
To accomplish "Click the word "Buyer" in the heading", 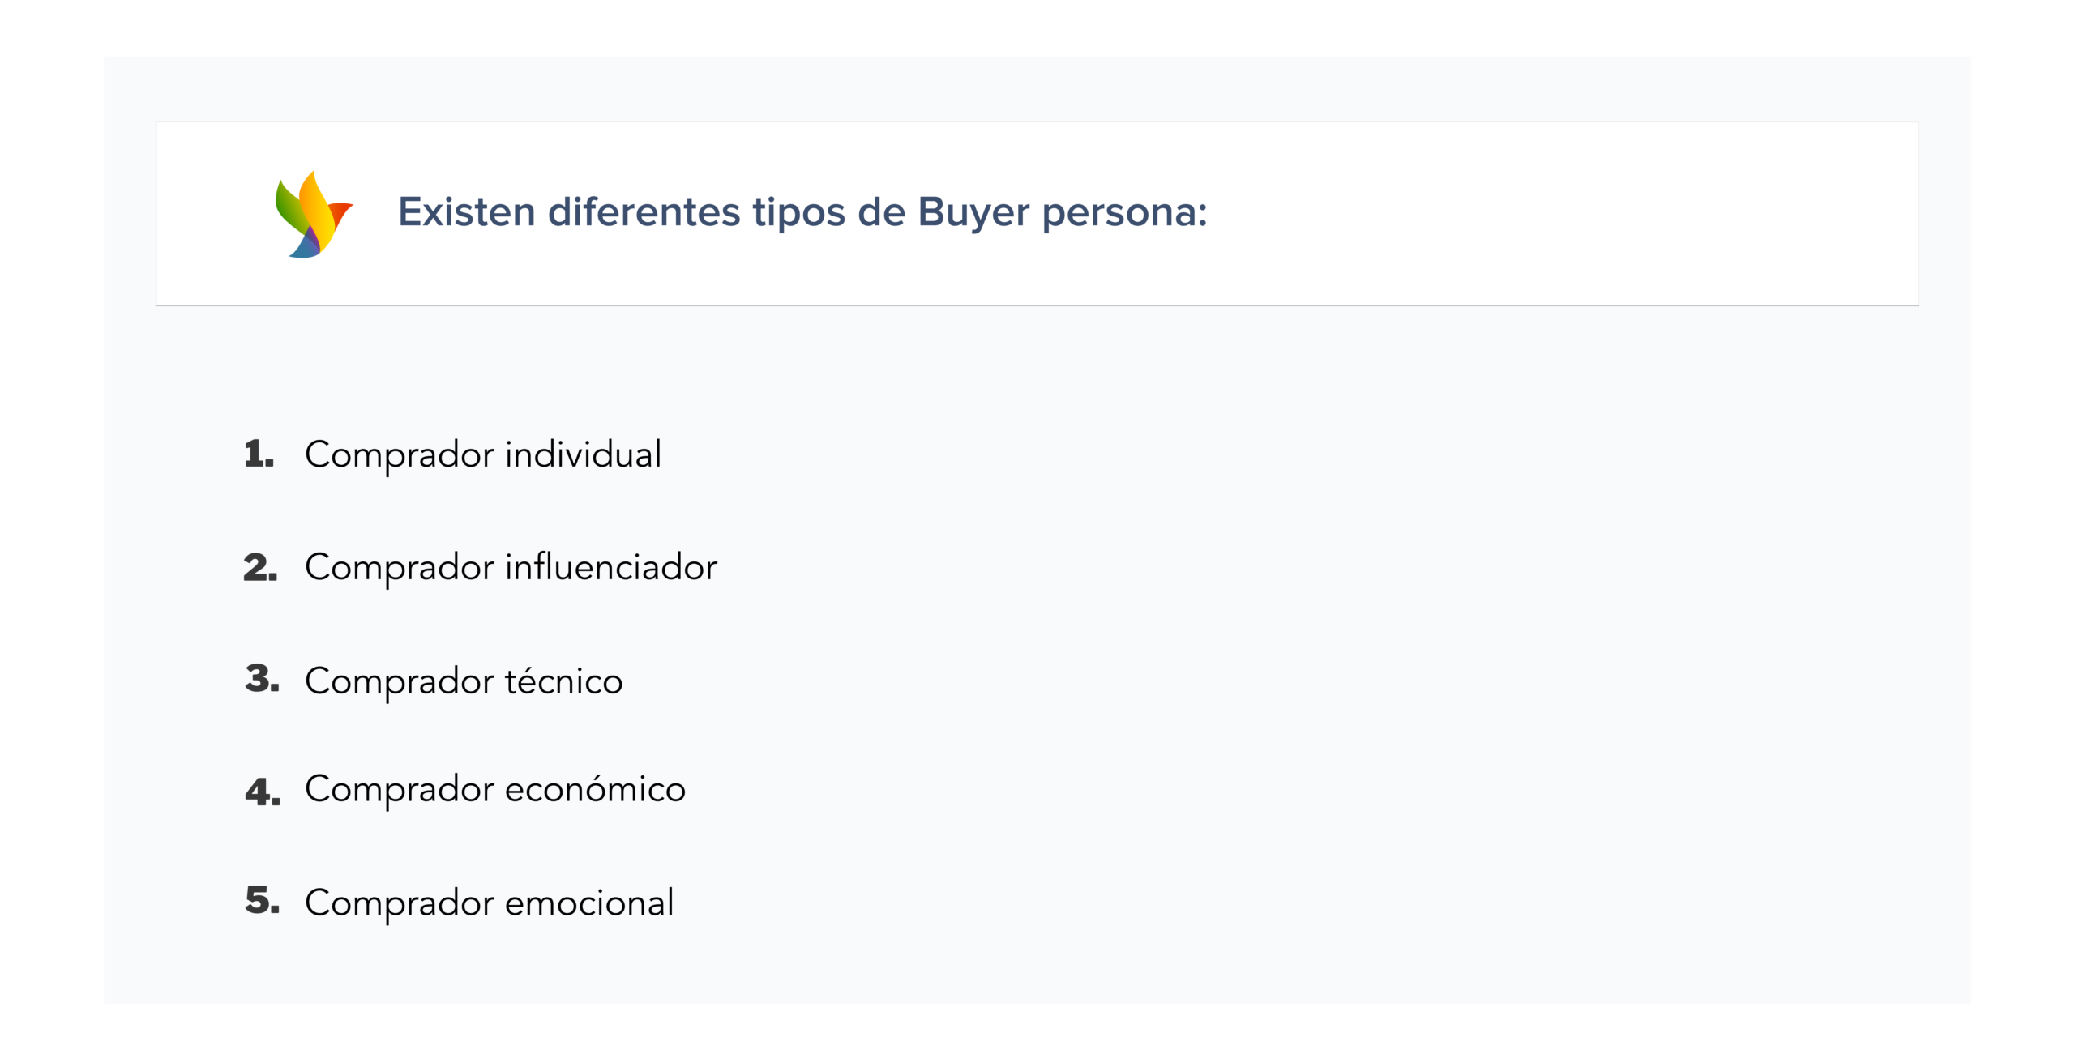I will coord(973,212).
